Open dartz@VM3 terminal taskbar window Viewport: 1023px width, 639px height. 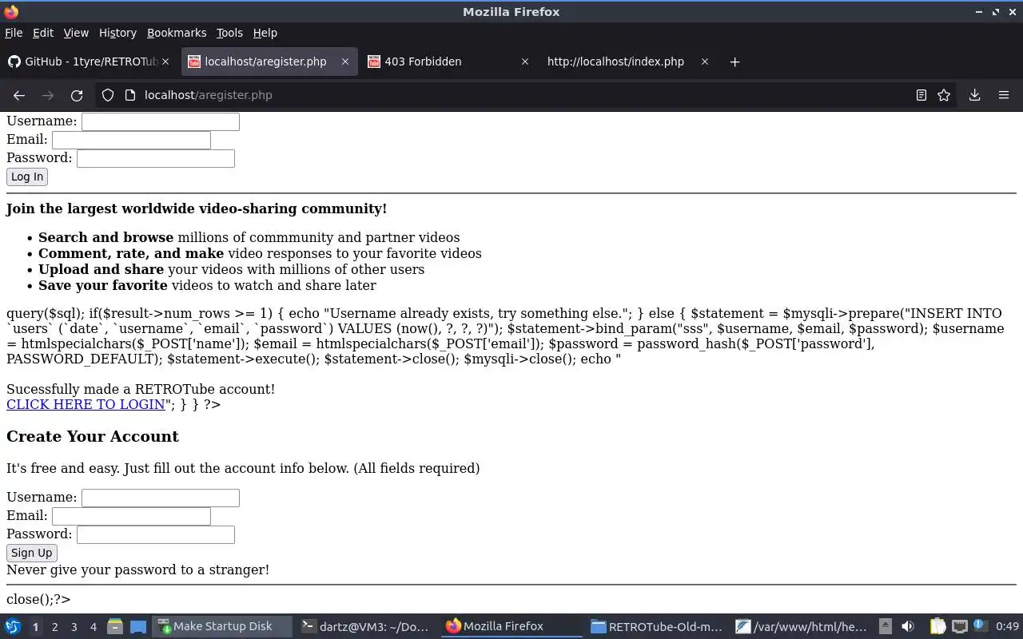366,626
